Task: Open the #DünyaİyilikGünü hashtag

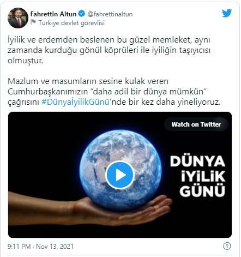Action: click(76, 102)
